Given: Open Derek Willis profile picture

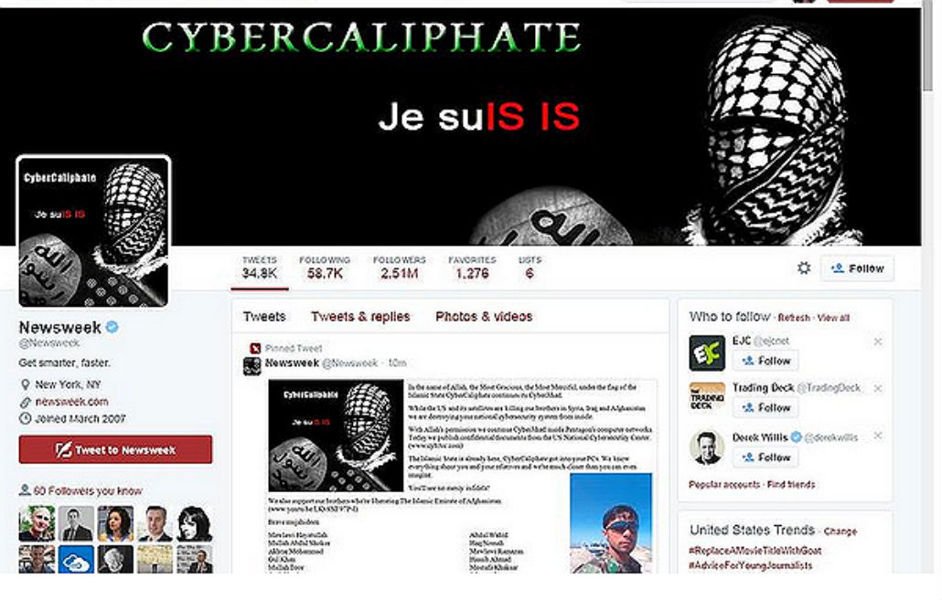Looking at the screenshot, I should [707, 447].
